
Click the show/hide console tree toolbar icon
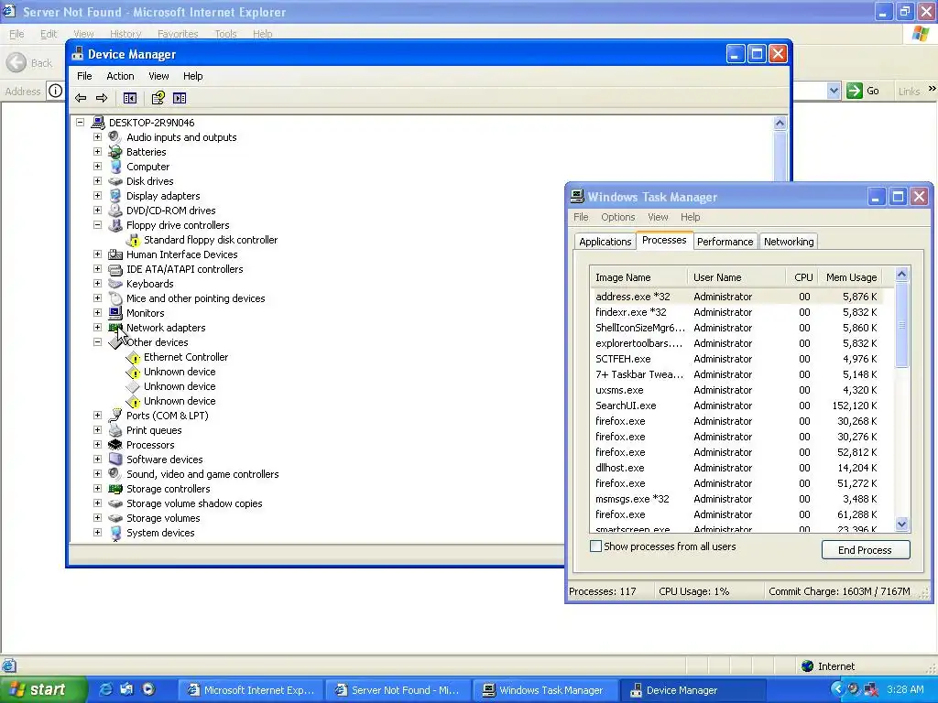click(130, 98)
